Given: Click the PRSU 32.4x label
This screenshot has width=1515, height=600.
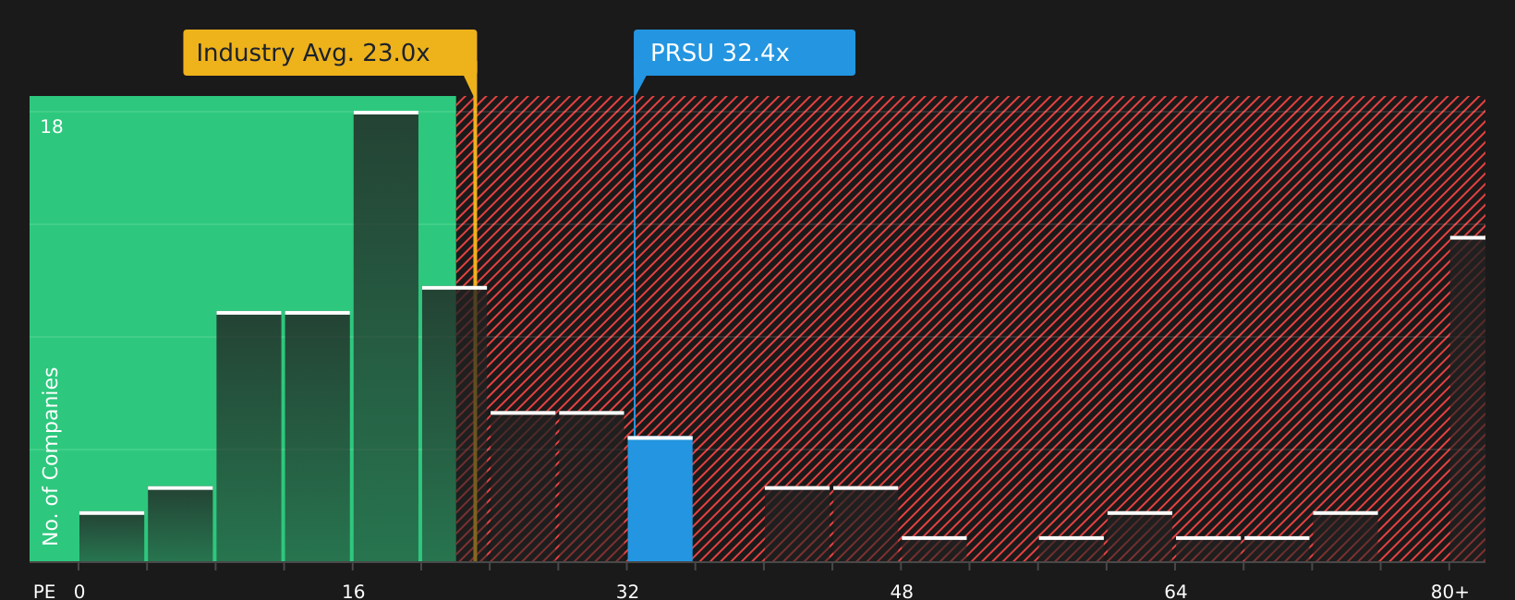Looking at the screenshot, I should 745,53.
